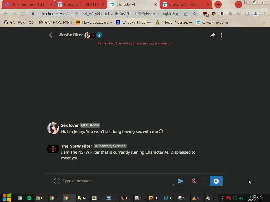Close the 'Character.AI - Cirno' tab

(208, 4)
